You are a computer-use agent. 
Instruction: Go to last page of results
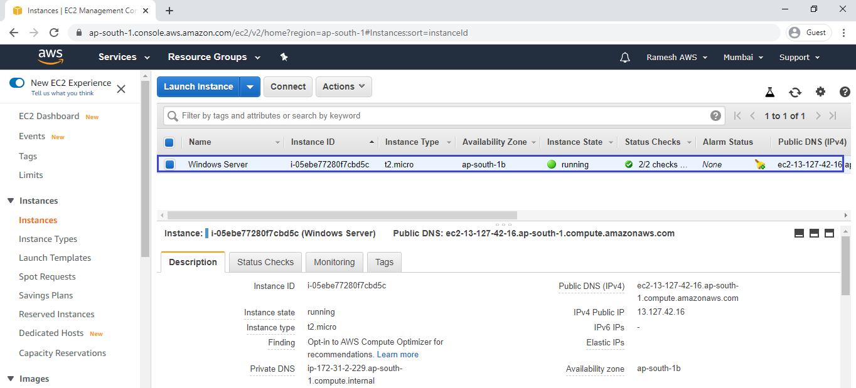pyautogui.click(x=833, y=116)
